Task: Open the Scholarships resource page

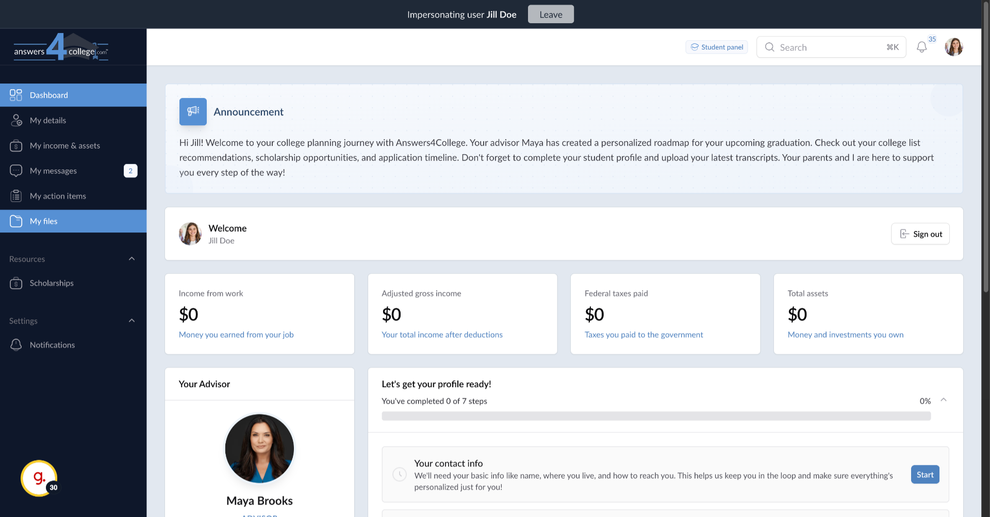Action: (73, 283)
